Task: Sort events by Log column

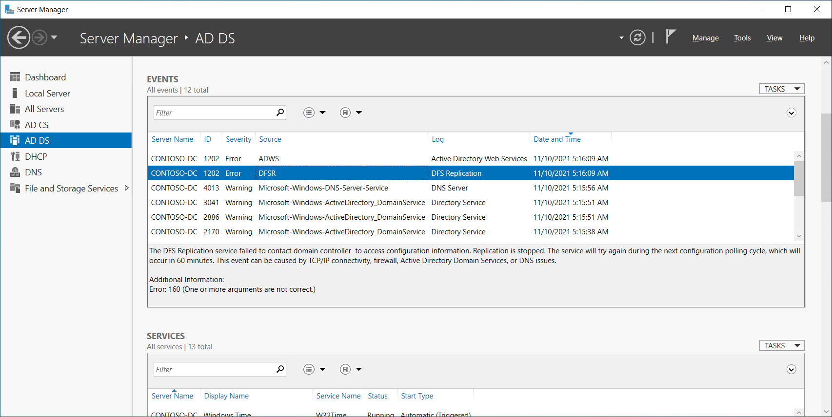Action: click(x=438, y=139)
